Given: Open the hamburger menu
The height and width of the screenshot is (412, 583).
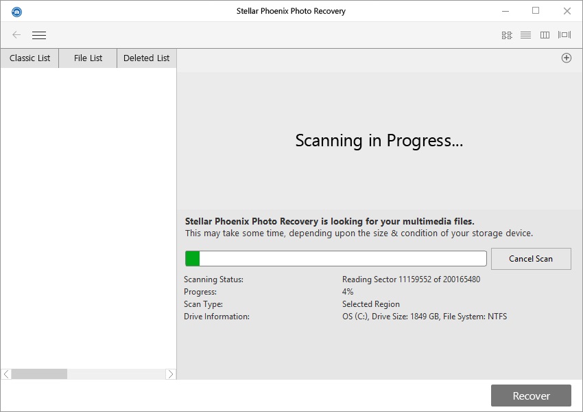Looking at the screenshot, I should 39,35.
